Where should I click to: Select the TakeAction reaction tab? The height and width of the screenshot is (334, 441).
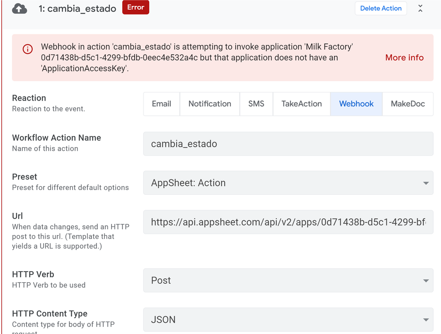click(x=302, y=104)
